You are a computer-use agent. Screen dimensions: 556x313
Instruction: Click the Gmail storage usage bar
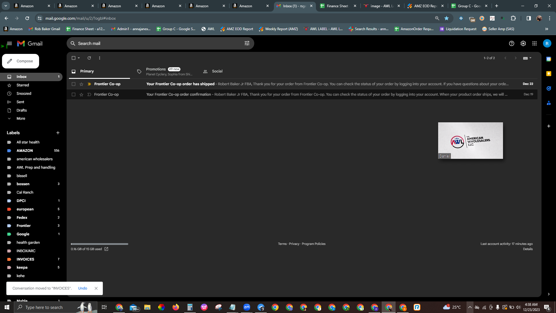pyautogui.click(x=100, y=244)
